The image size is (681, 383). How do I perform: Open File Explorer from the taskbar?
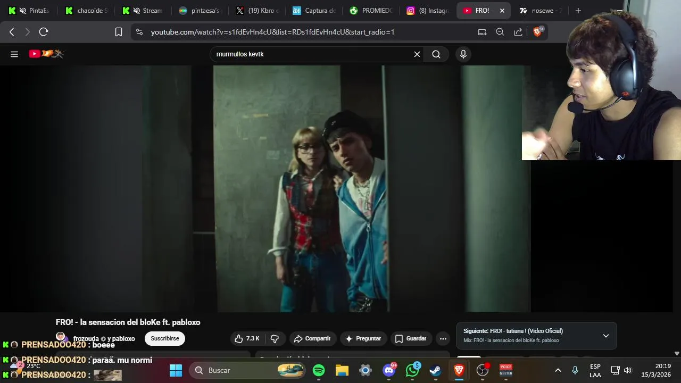point(342,370)
